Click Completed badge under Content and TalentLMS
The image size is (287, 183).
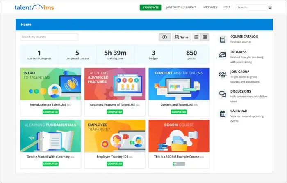point(179,112)
